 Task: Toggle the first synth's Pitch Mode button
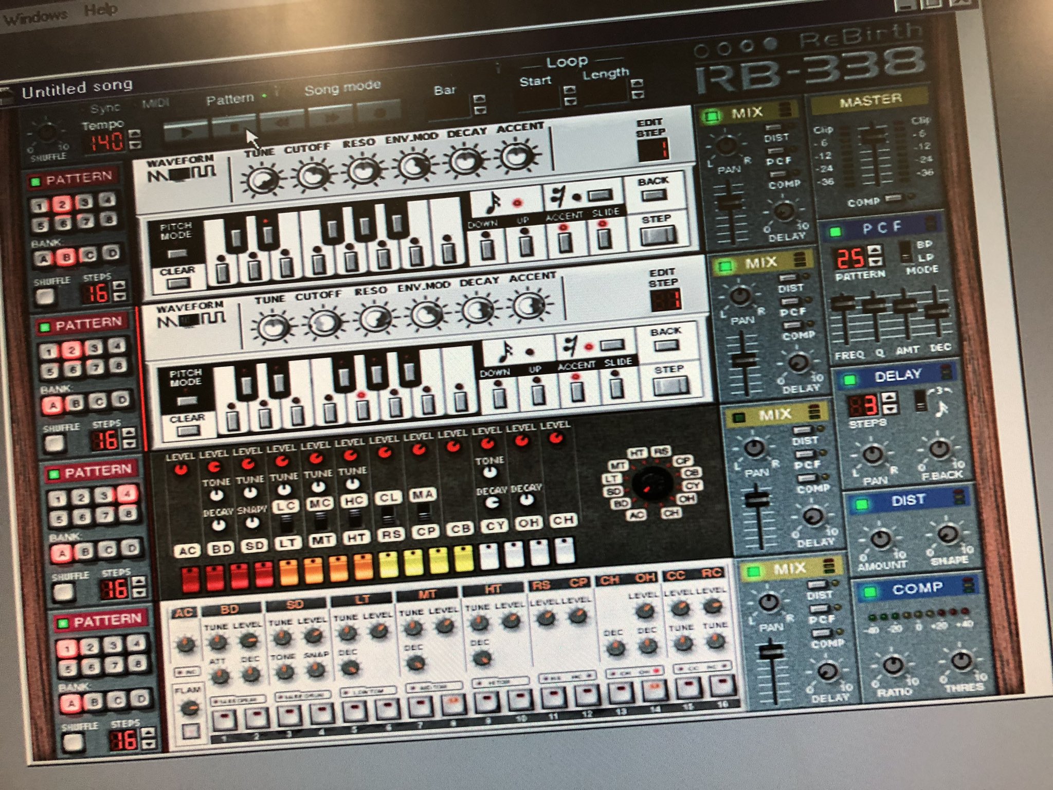[176, 254]
